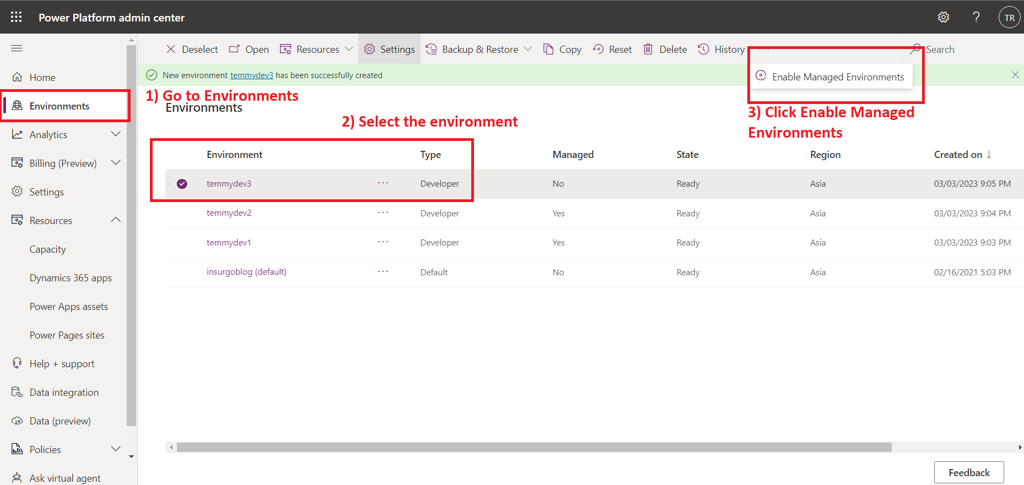Open the TR account avatar

[1009, 17]
